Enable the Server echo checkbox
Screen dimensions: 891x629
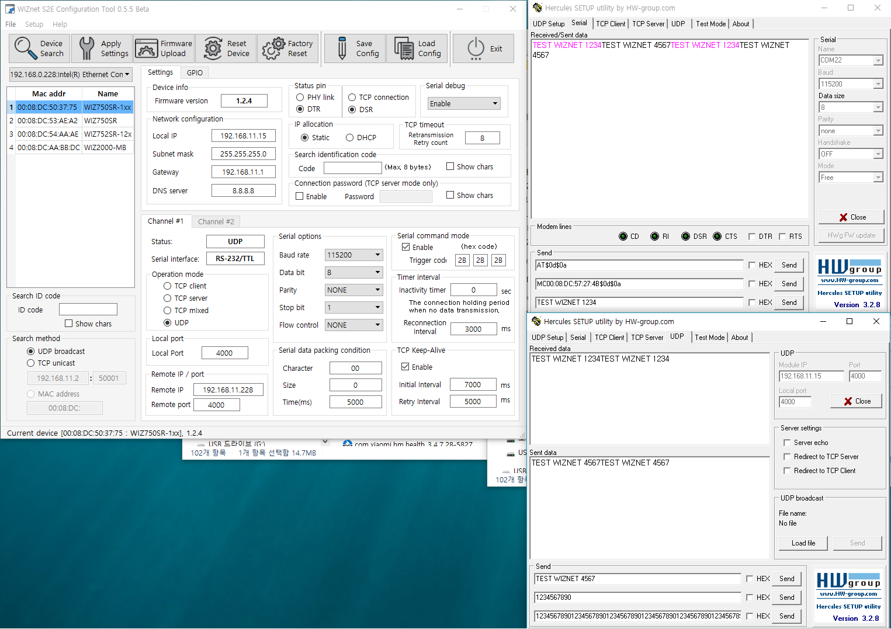787,443
